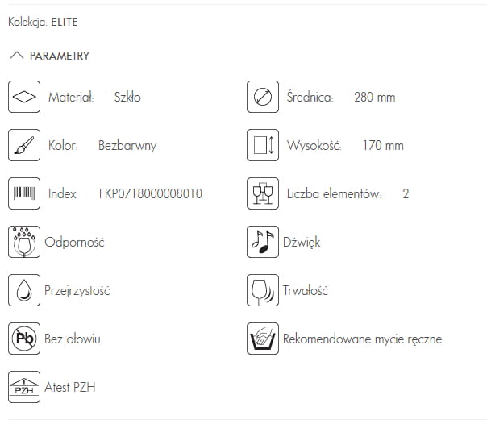
Task: Click the Przejrzystość water drop icon
Action: click(x=24, y=290)
